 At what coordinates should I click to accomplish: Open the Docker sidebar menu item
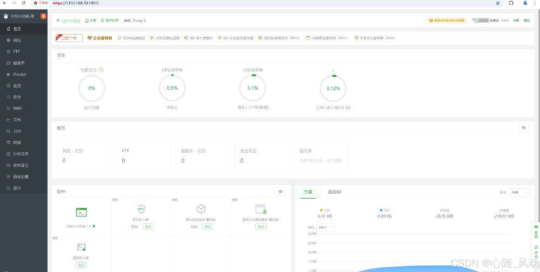[x=19, y=74]
